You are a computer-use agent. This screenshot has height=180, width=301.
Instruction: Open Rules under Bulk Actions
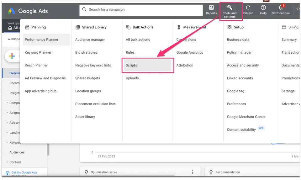[130, 52]
